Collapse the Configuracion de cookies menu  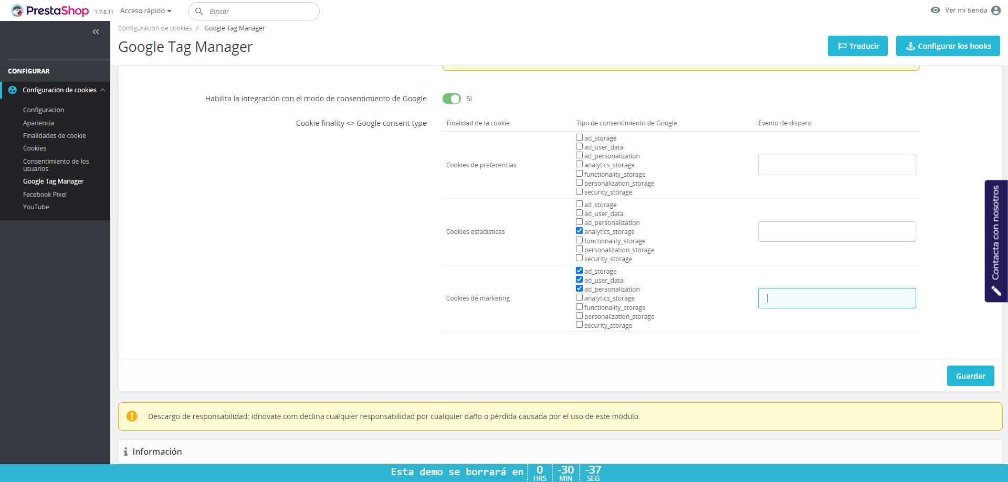pos(103,90)
